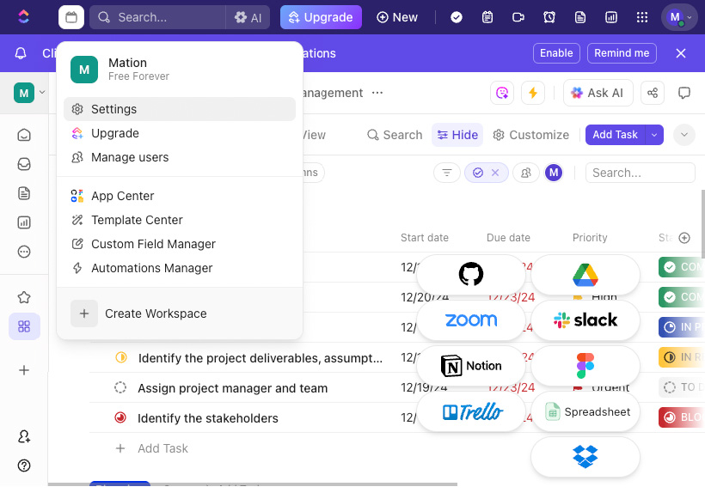Open Custom Field Manager
The width and height of the screenshot is (705, 499).
pos(180,244)
